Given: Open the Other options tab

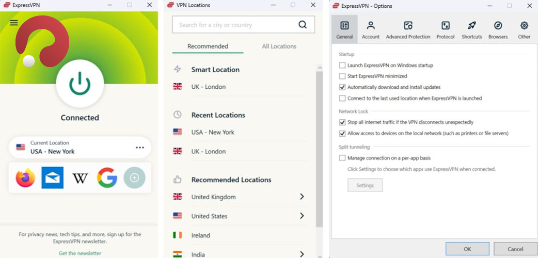Looking at the screenshot, I should point(524,29).
